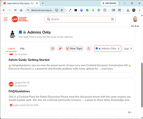The width and height of the screenshot is (143, 119).
Task: Select the Latest Admins Only topics browser tab
Action: (x=21, y=3)
